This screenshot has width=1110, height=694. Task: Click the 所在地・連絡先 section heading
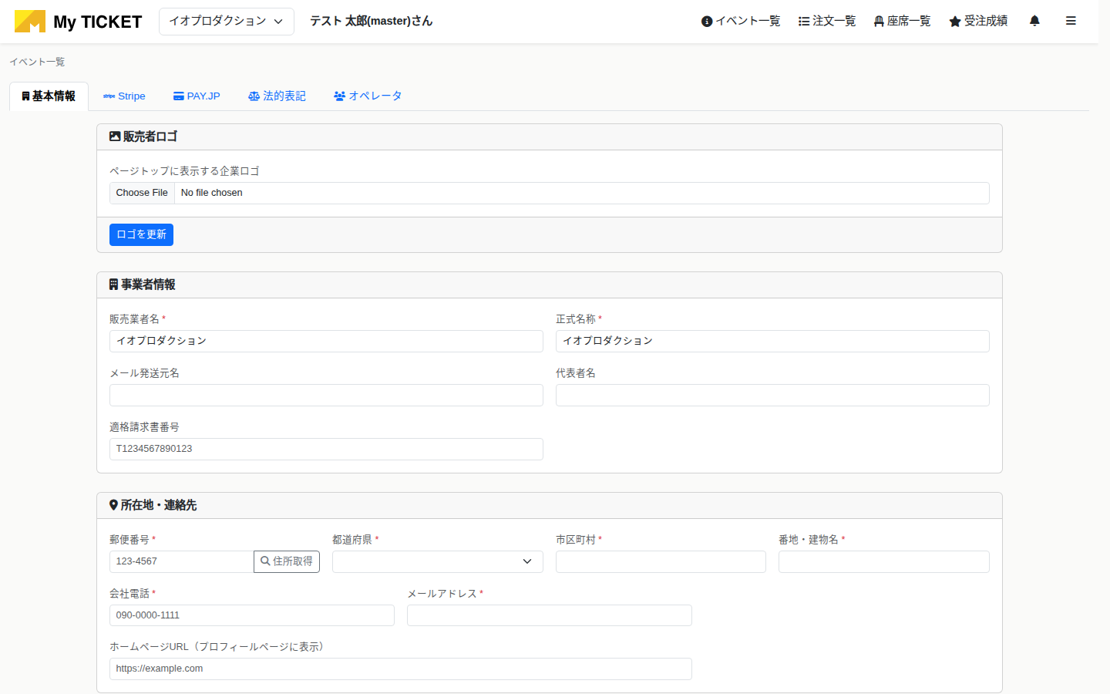(x=153, y=505)
